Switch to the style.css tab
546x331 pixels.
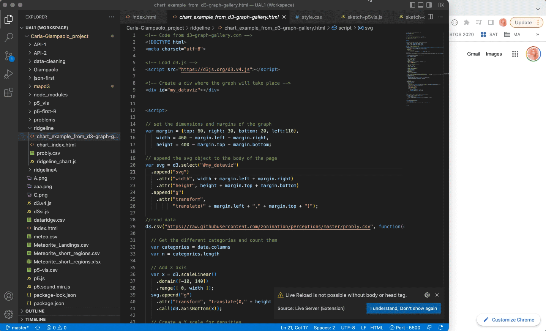(x=311, y=17)
